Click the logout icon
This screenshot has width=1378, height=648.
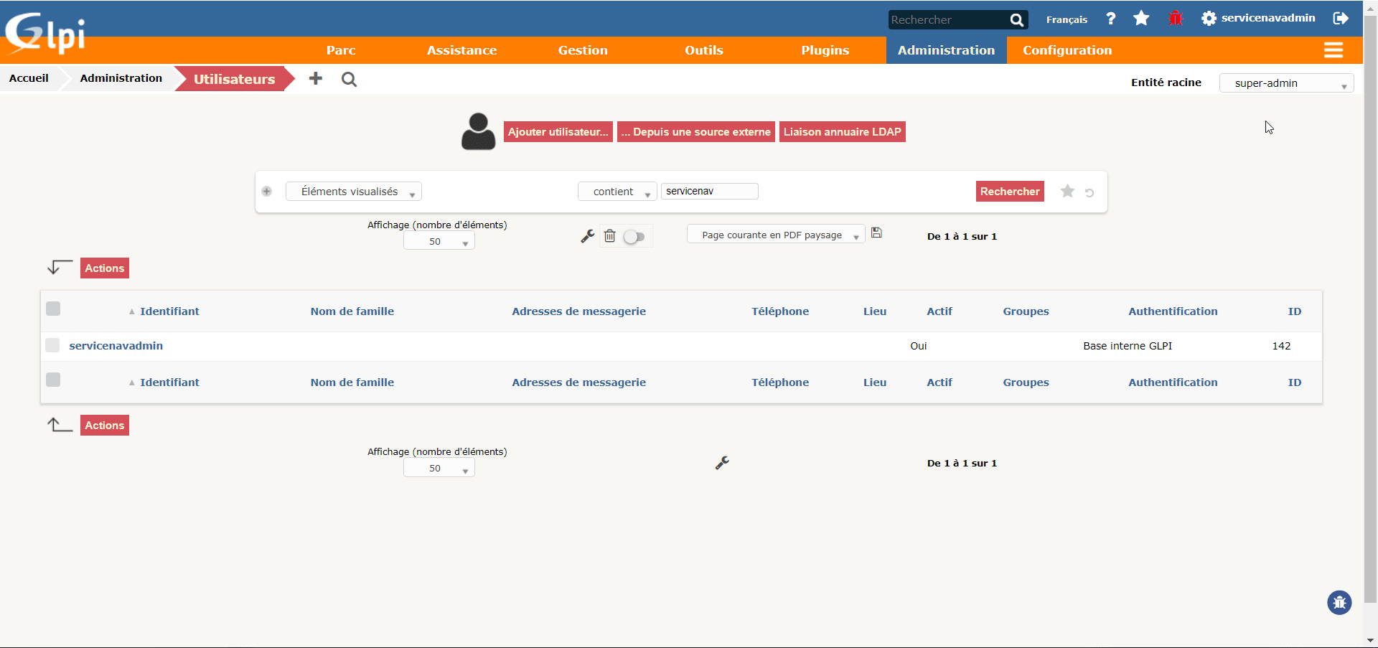1341,19
